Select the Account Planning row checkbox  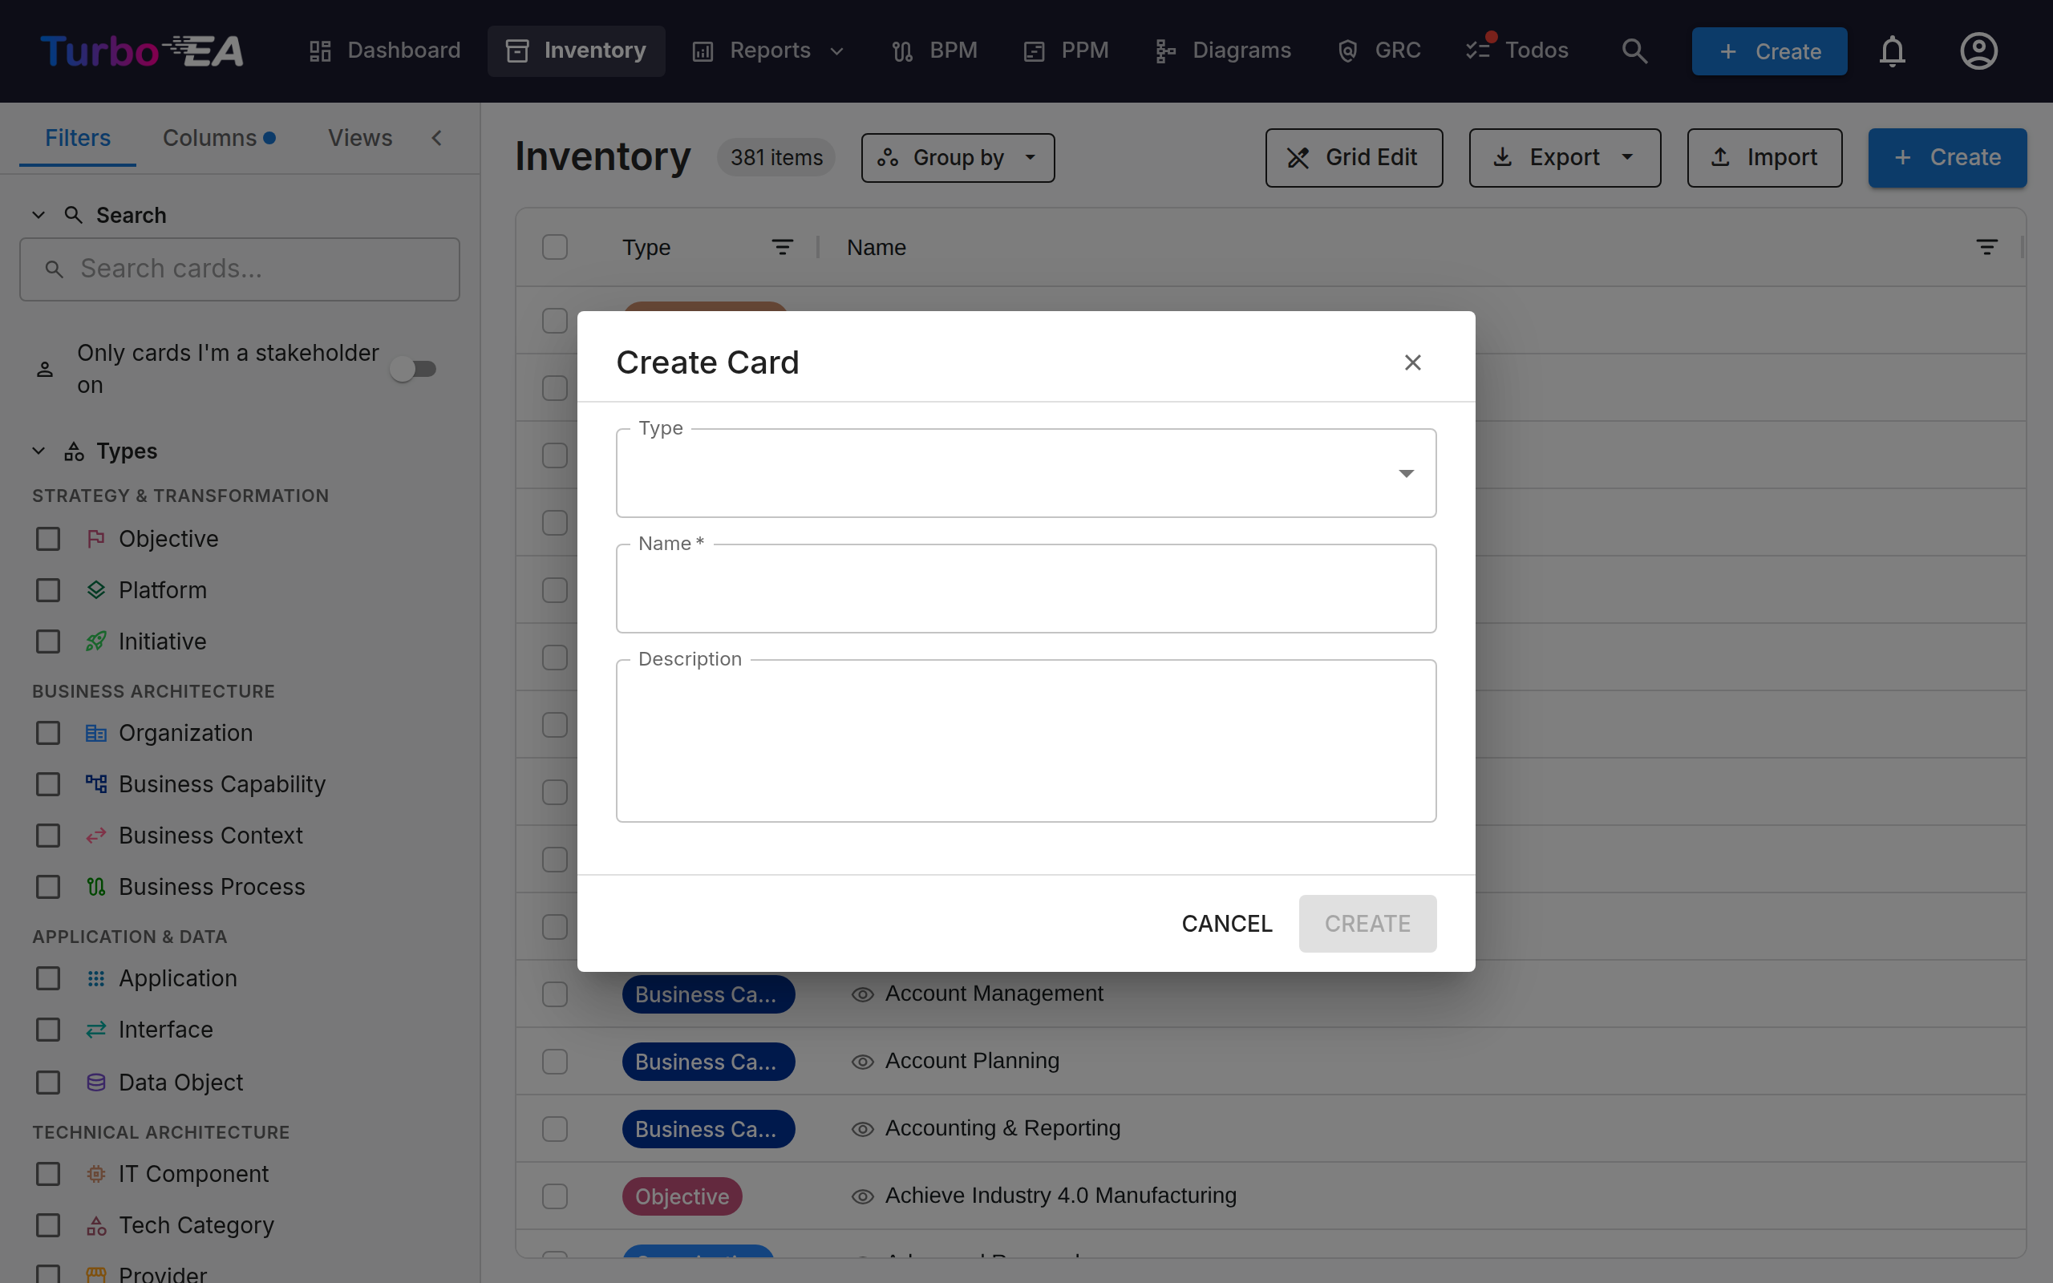(x=555, y=1062)
